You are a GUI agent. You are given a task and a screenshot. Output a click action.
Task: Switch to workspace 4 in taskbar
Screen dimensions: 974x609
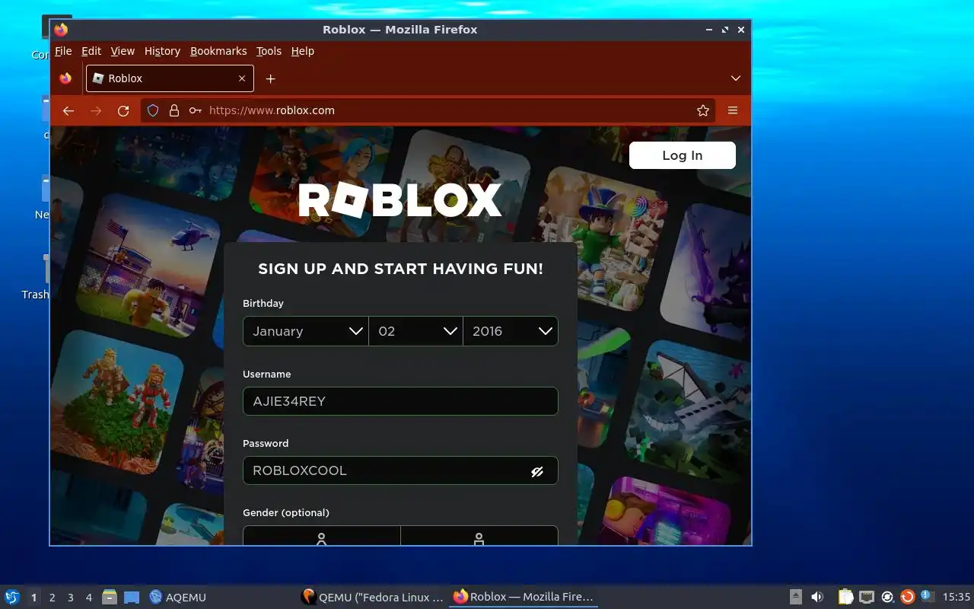click(88, 598)
